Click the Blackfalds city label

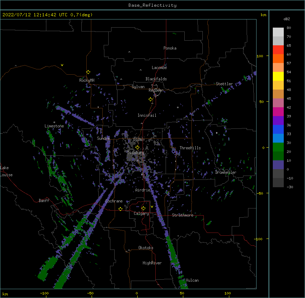156,79
